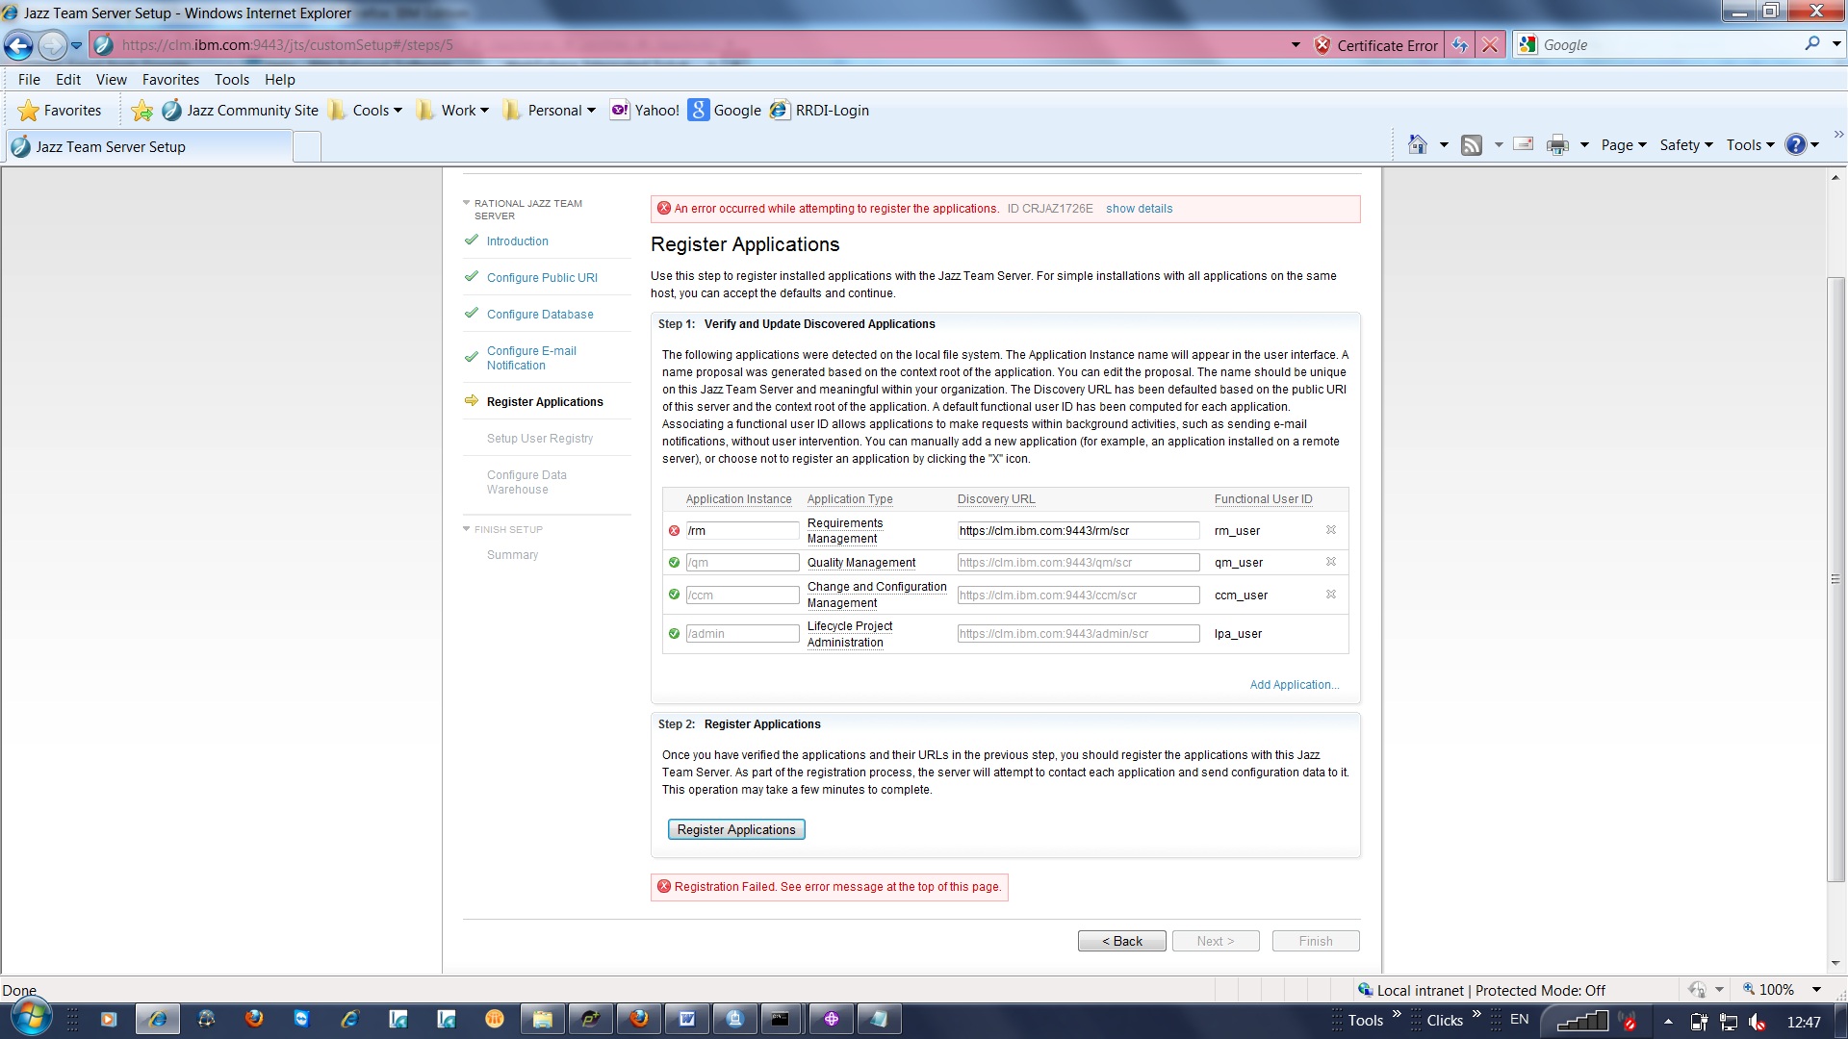
Task: Select the Jazz Team Server Setup tab
Action: tap(149, 146)
